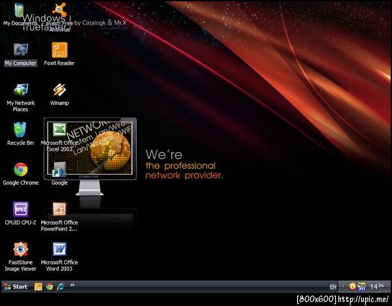Screen dimensions: 392x306
Task: Launch Winamp from the desktop
Action: coord(59,95)
